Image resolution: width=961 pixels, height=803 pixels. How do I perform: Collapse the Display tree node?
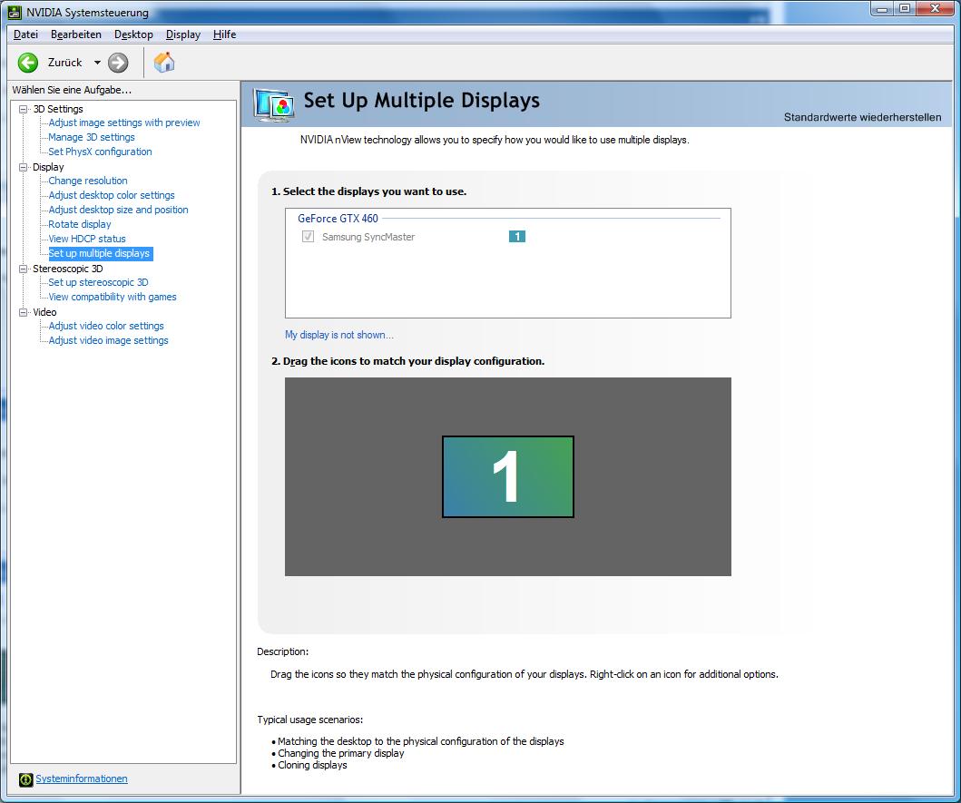24,167
